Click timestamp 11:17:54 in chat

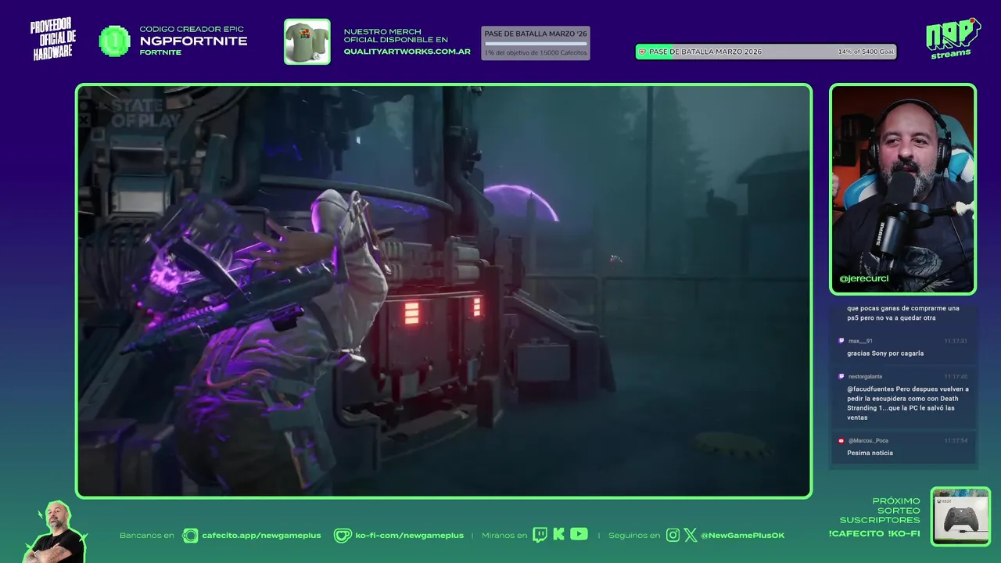(x=955, y=440)
